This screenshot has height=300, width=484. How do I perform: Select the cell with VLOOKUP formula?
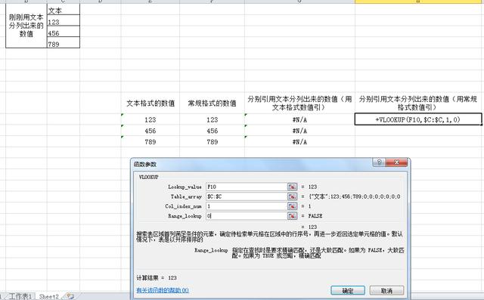[418, 119]
